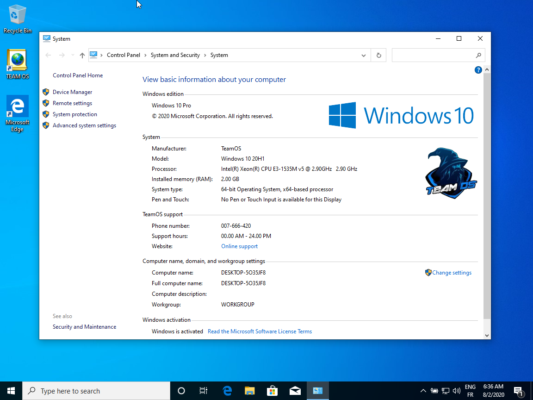Click the Back navigation arrow

click(48, 55)
